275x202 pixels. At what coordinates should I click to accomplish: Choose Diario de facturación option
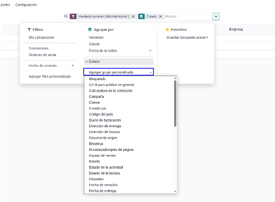(x=129, y=120)
